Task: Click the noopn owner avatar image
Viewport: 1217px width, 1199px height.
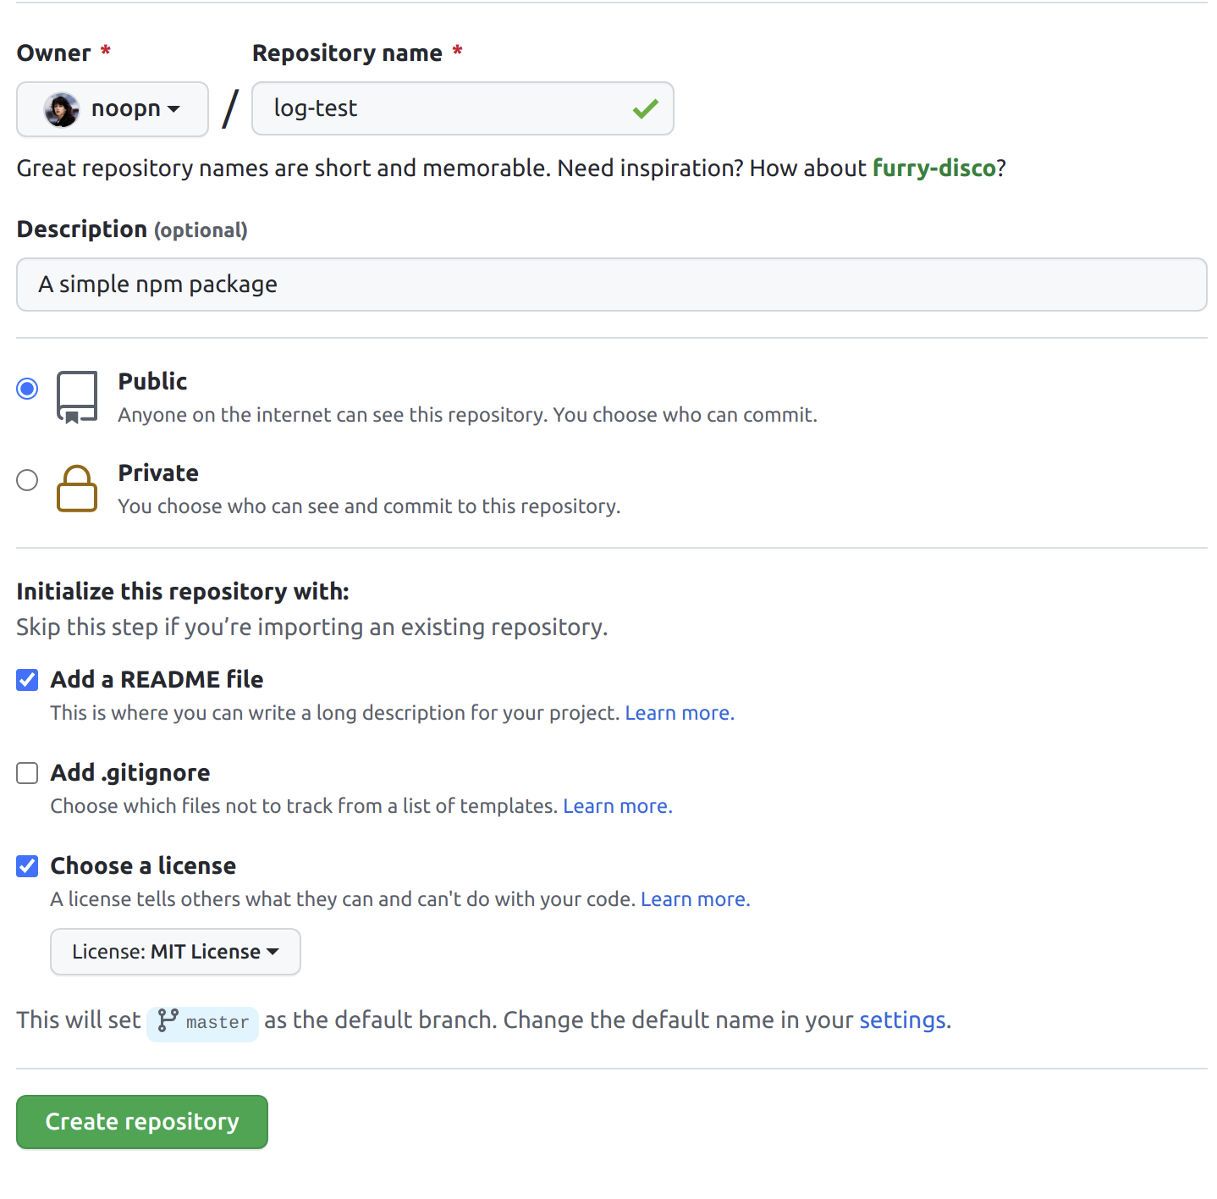Action: point(62,109)
